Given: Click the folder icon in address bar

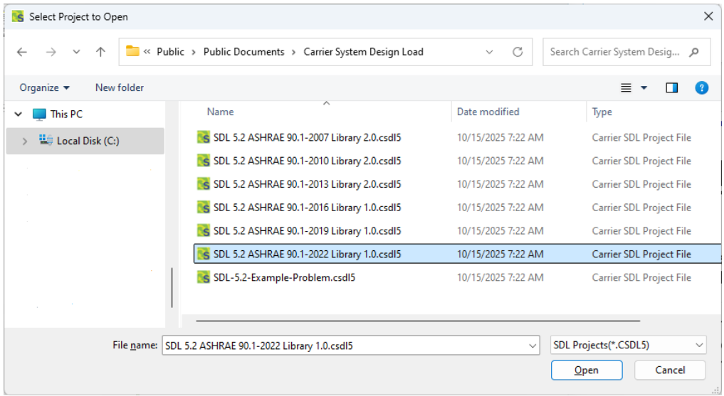Looking at the screenshot, I should coord(132,50).
